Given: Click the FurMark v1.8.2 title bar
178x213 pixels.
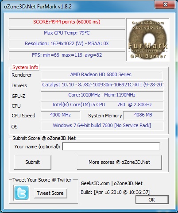Looking at the screenshot, I should [77, 7].
